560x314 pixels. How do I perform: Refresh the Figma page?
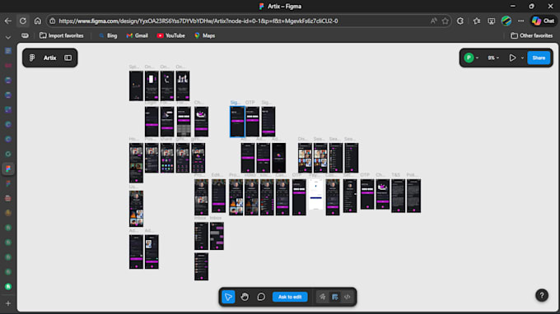[x=23, y=21]
